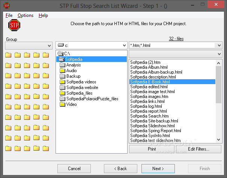Open the Options menu

pyautogui.click(x=26, y=15)
